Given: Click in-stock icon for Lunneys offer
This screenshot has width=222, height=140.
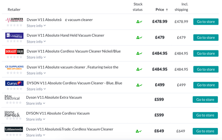Looking at the screenshot, I should (x=139, y=22).
